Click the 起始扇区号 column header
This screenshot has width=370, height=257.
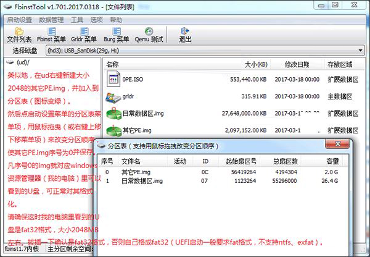tap(241, 161)
